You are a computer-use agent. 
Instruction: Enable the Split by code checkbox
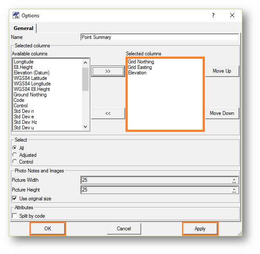click(15, 216)
